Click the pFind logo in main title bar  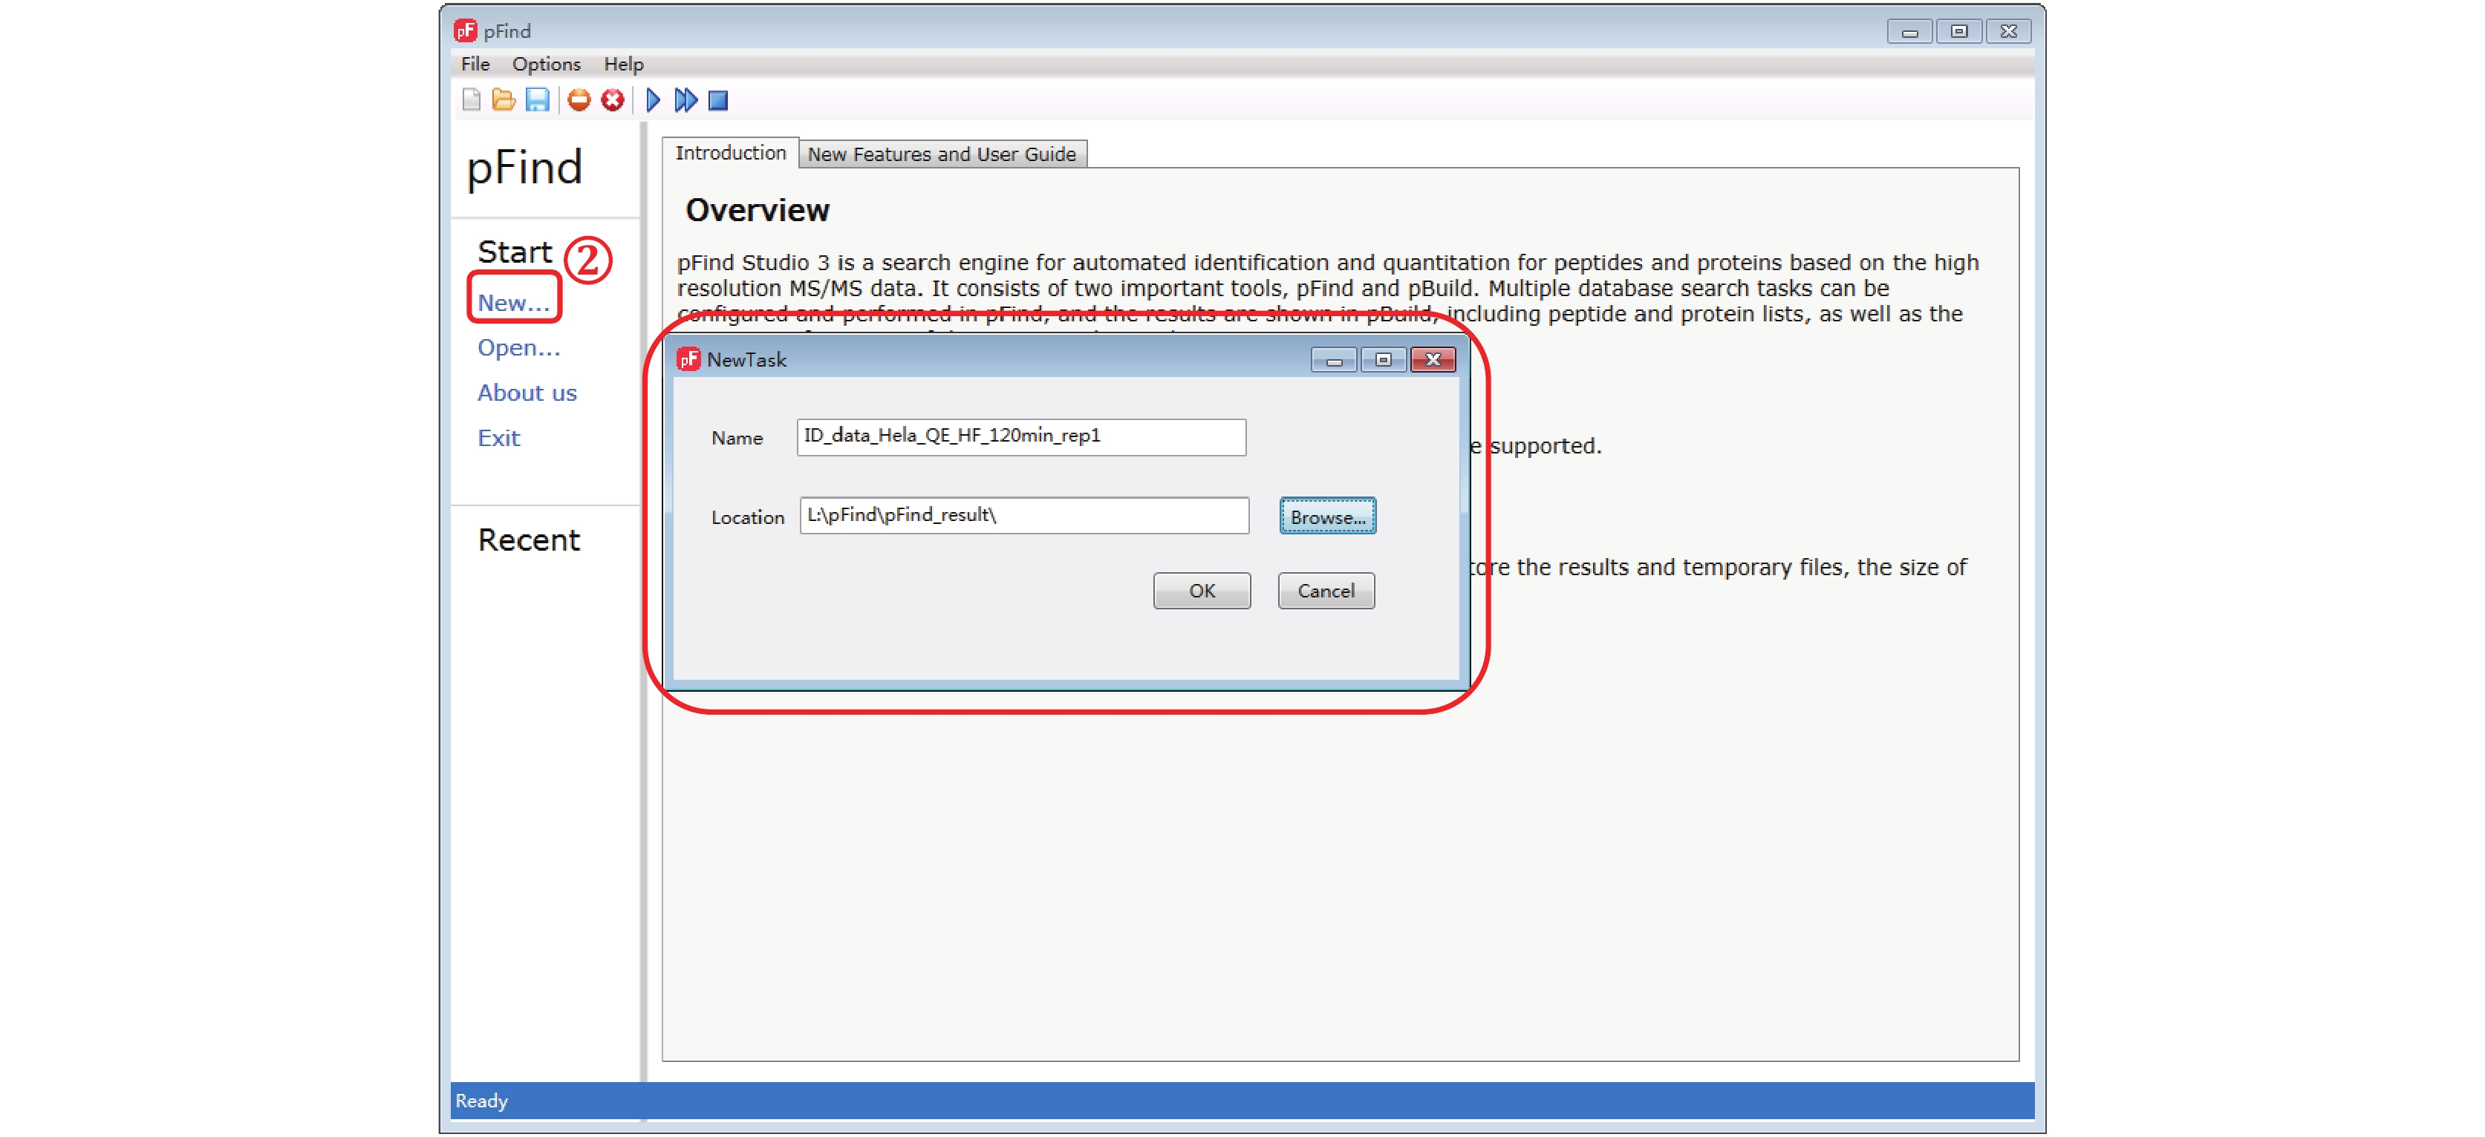click(466, 31)
